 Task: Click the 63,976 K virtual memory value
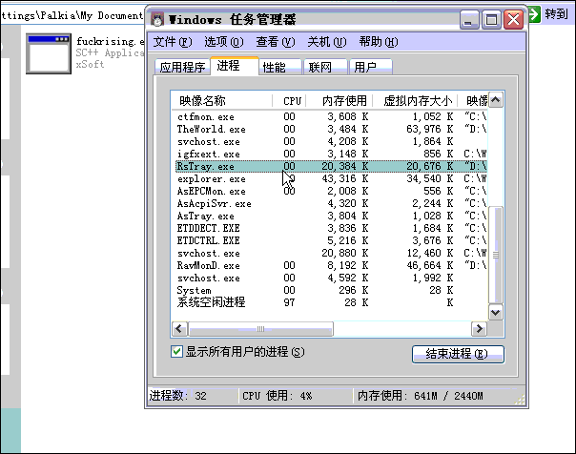[x=429, y=130]
